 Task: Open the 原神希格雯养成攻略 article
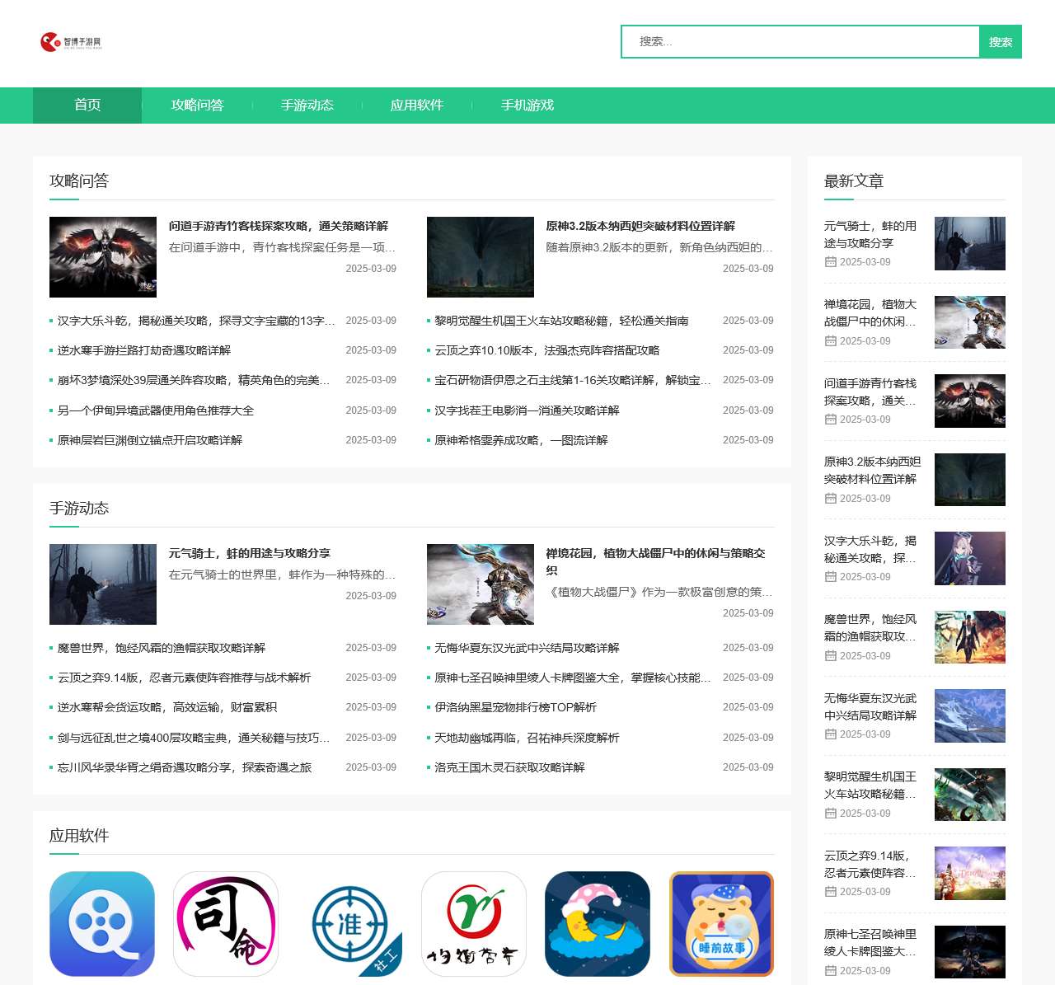[521, 440]
